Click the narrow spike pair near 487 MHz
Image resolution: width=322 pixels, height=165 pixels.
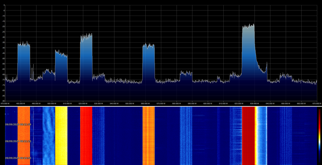coord(32,73)
